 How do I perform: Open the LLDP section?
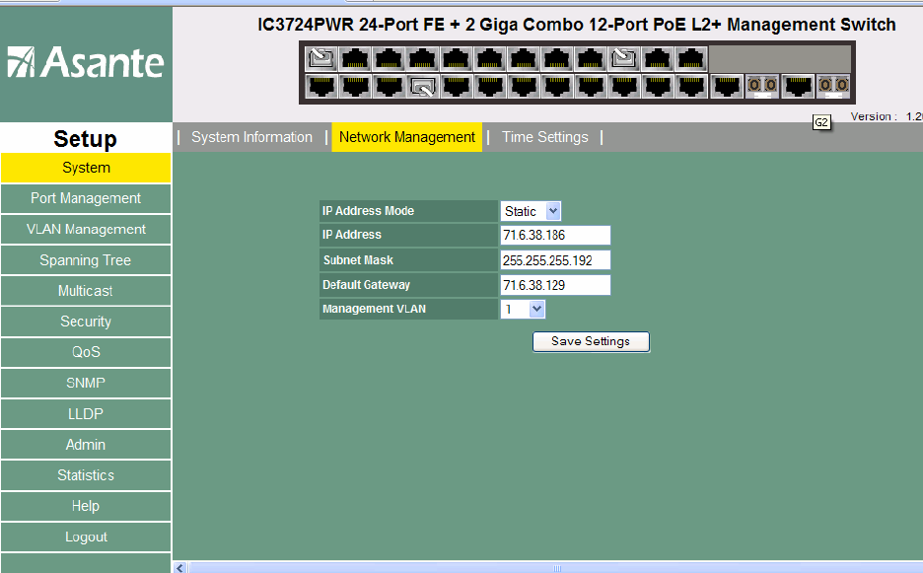point(86,414)
